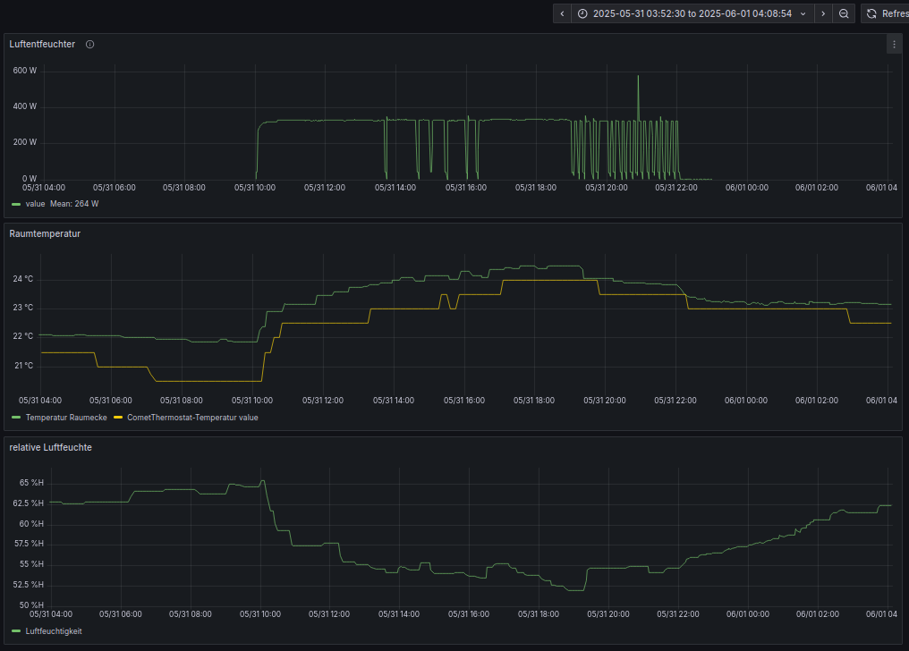Click the Luftentfeuchter panel info icon
The height and width of the screenshot is (651, 909).
click(89, 45)
